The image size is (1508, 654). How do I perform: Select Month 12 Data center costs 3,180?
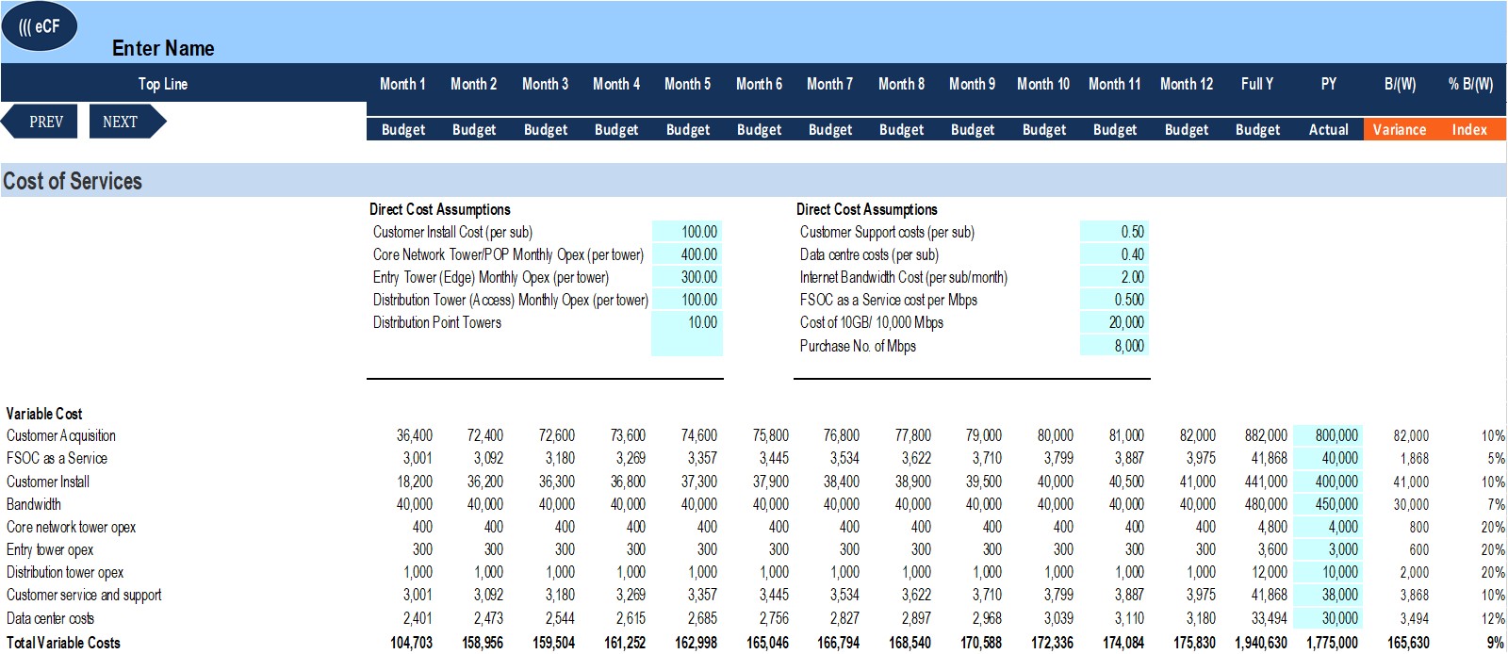pos(1201,618)
